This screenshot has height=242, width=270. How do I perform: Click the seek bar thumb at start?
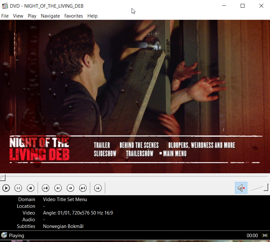3,177
